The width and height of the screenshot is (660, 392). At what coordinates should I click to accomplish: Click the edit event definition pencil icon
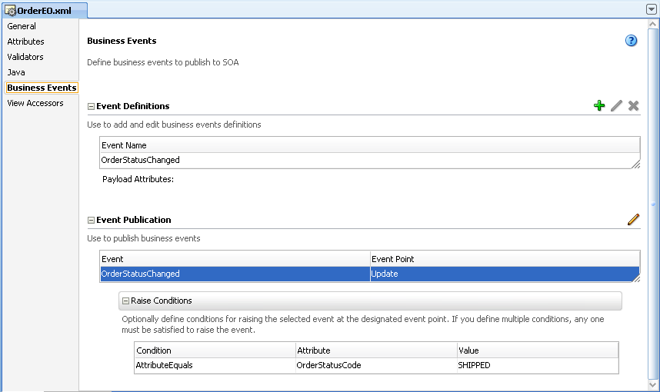[616, 106]
